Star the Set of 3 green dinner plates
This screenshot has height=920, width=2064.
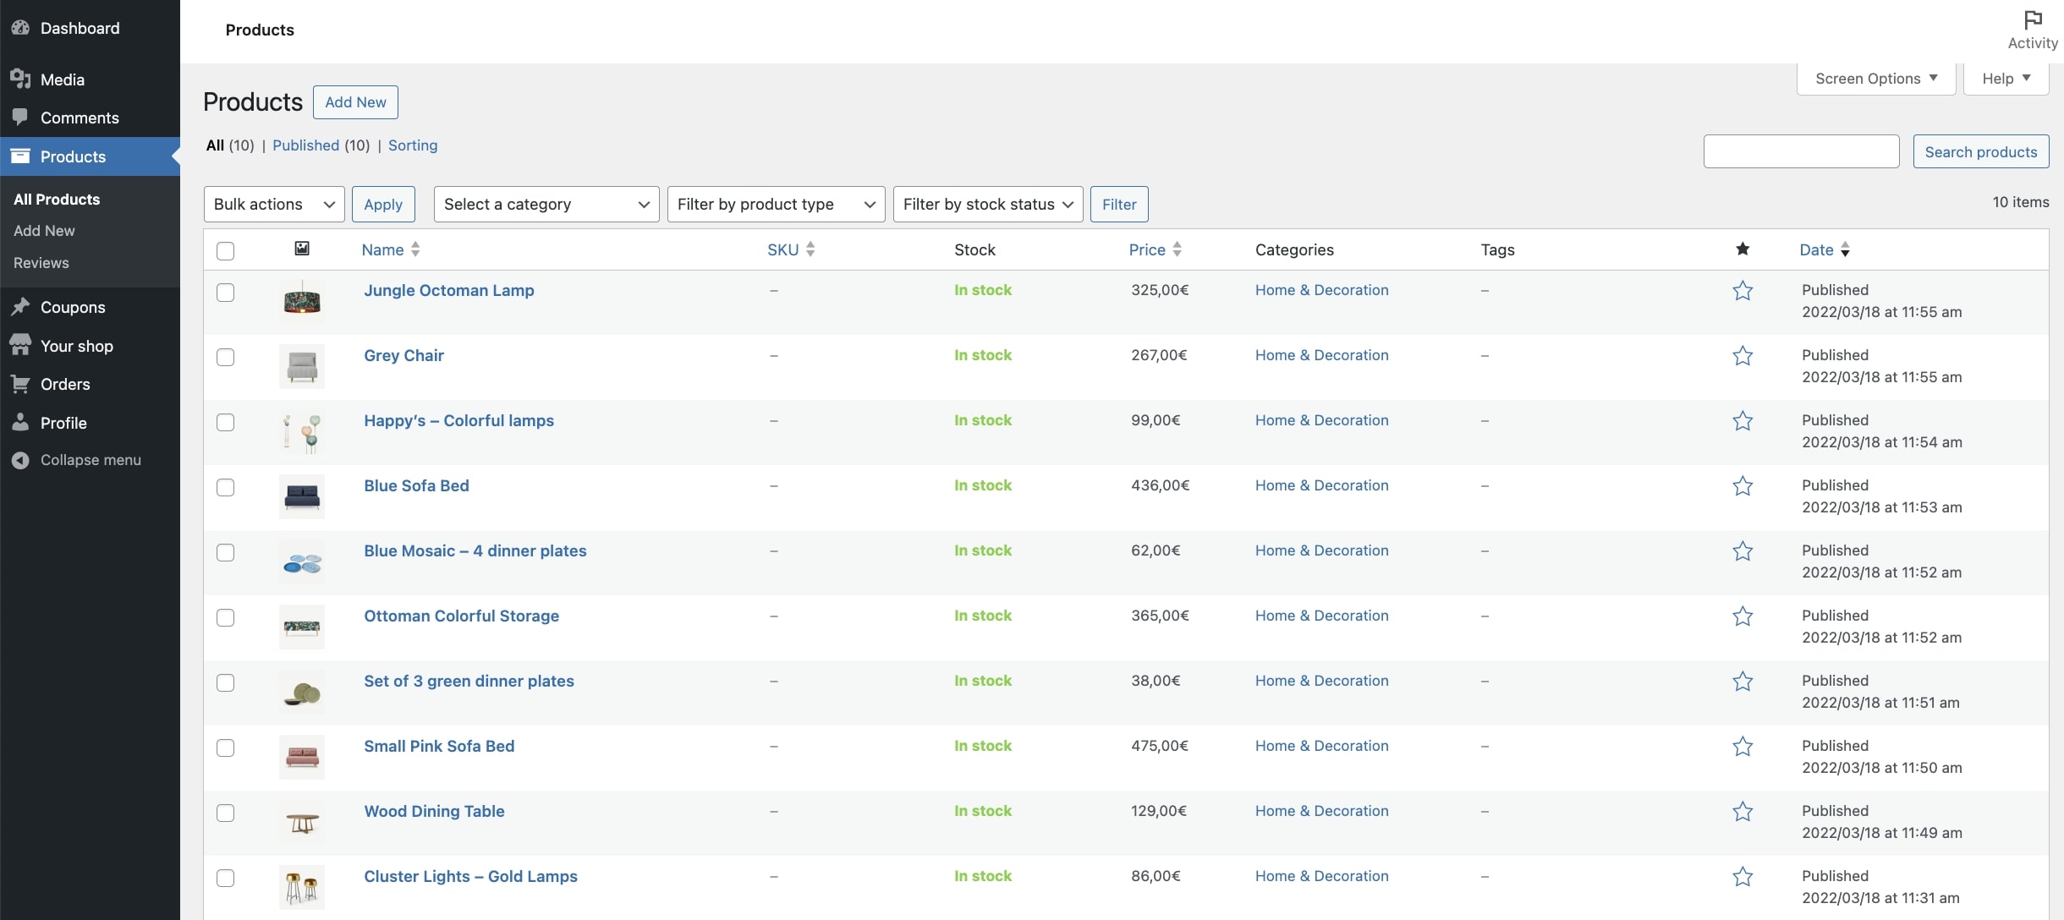click(x=1743, y=682)
